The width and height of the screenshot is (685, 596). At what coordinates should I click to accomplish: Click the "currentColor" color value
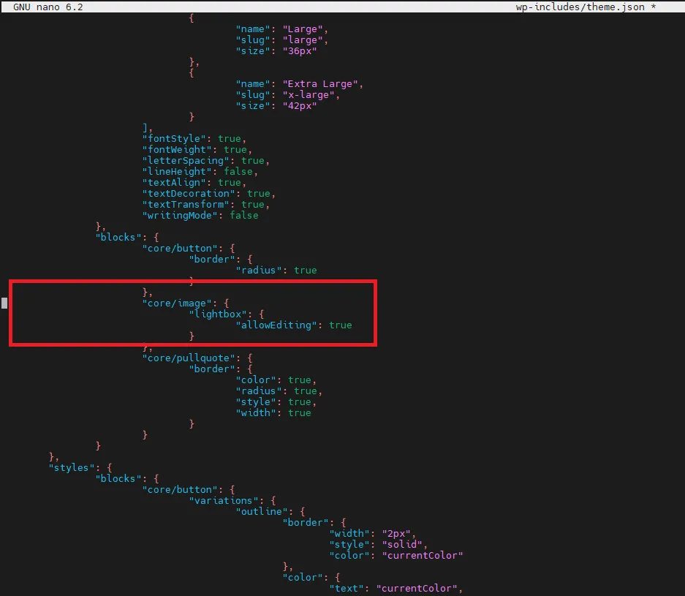point(423,555)
